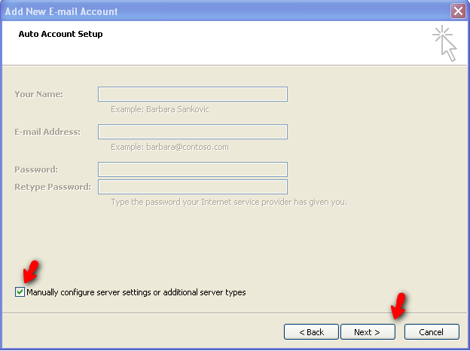Click into the Retype Password field
This screenshot has width=470, height=351.
[192, 187]
